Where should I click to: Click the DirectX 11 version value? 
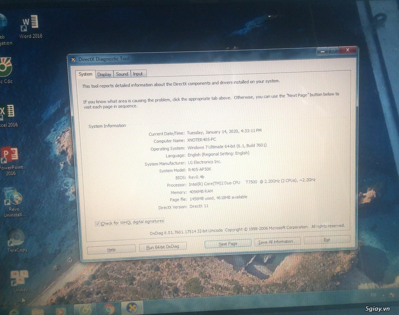click(x=199, y=206)
